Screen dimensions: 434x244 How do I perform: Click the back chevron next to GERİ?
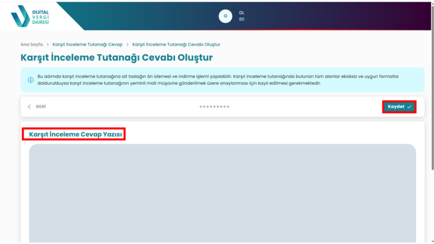[x=29, y=107]
